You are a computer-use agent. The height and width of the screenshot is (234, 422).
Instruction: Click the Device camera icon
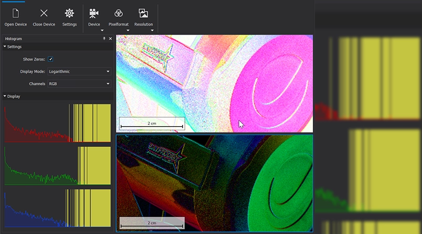pyautogui.click(x=94, y=13)
